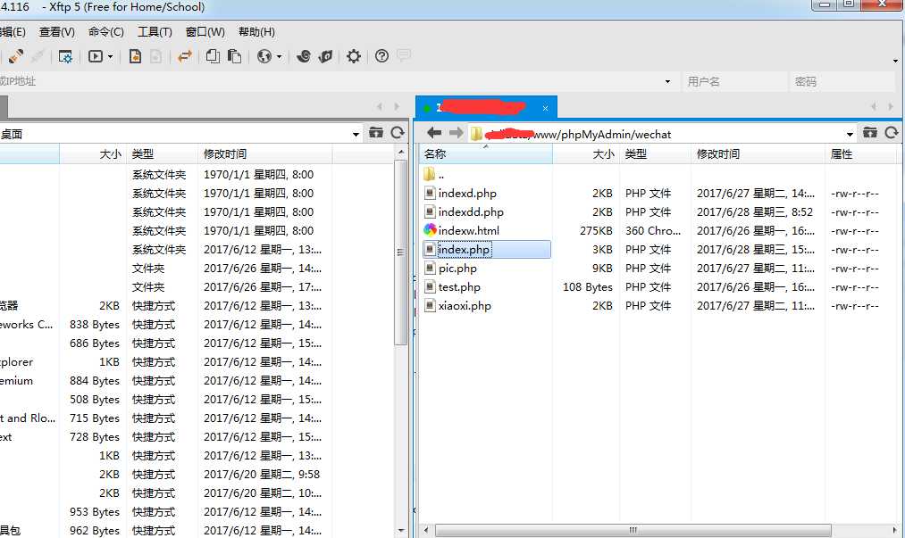The width and height of the screenshot is (905, 538).
Task: Select index.php in remote list
Action: click(464, 249)
